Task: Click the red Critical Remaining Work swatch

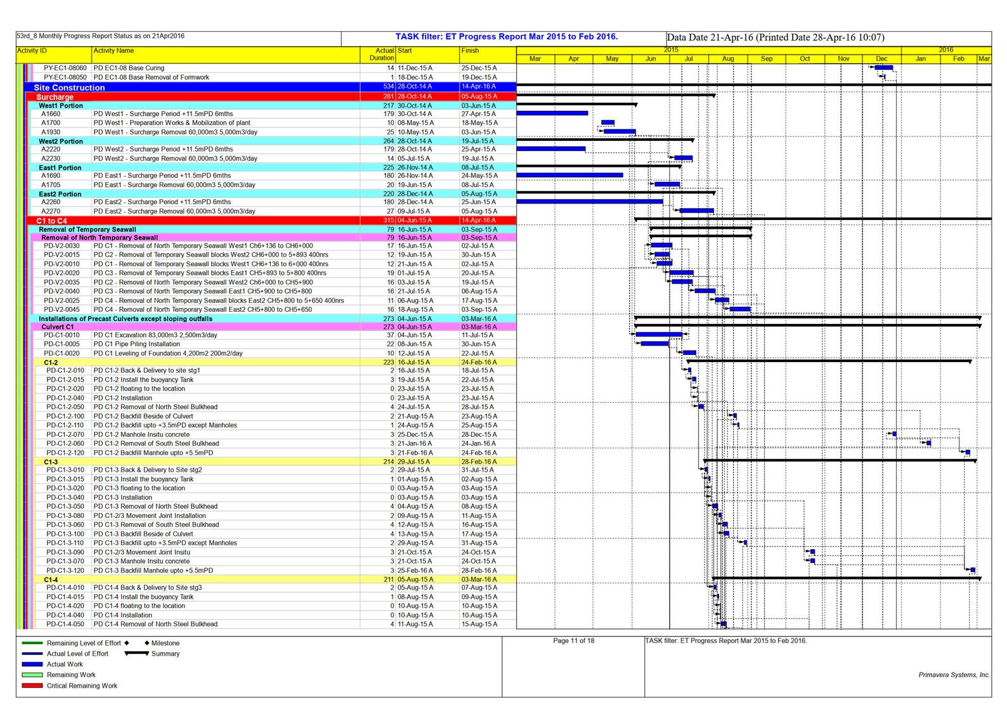Action: pos(32,686)
